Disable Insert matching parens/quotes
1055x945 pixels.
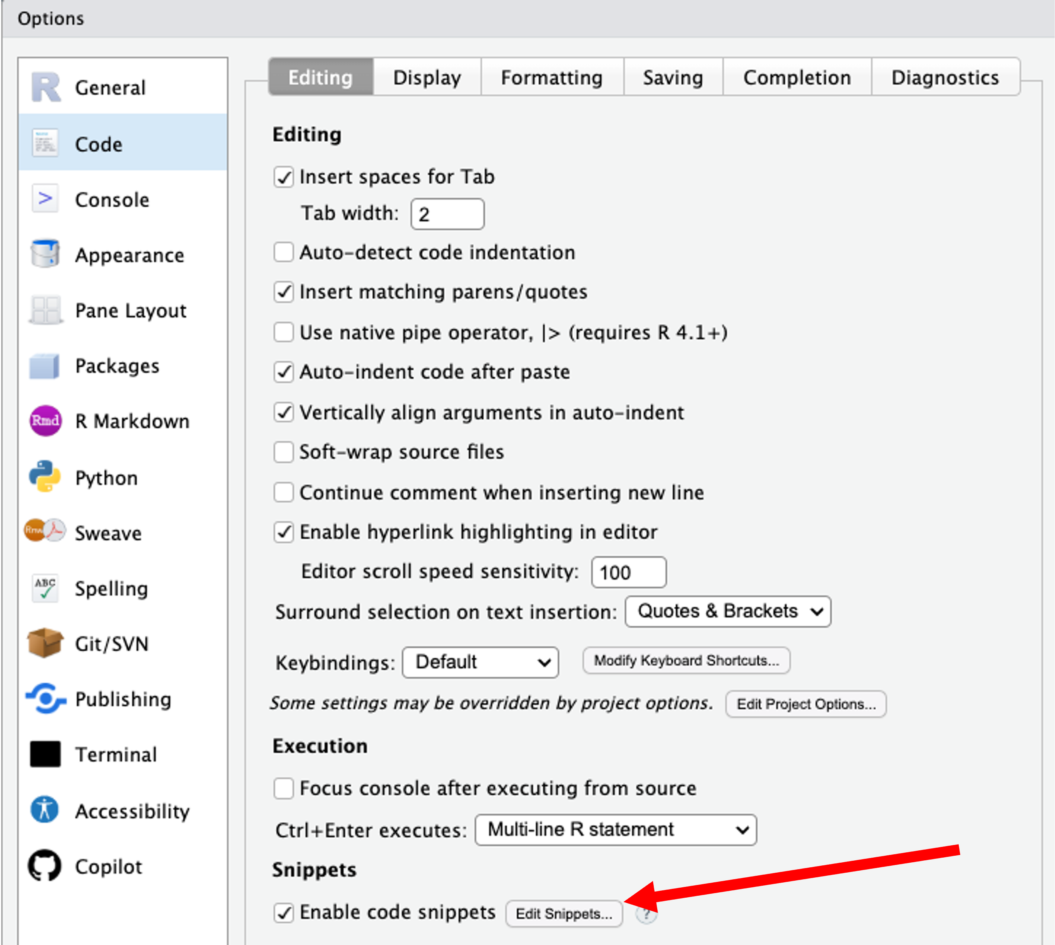[284, 292]
